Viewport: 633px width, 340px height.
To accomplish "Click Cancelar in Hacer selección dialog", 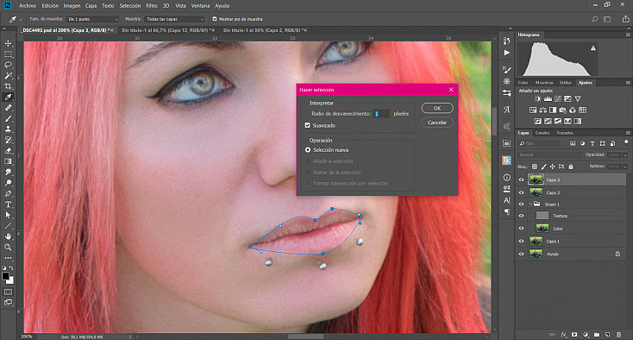I will click(x=437, y=123).
